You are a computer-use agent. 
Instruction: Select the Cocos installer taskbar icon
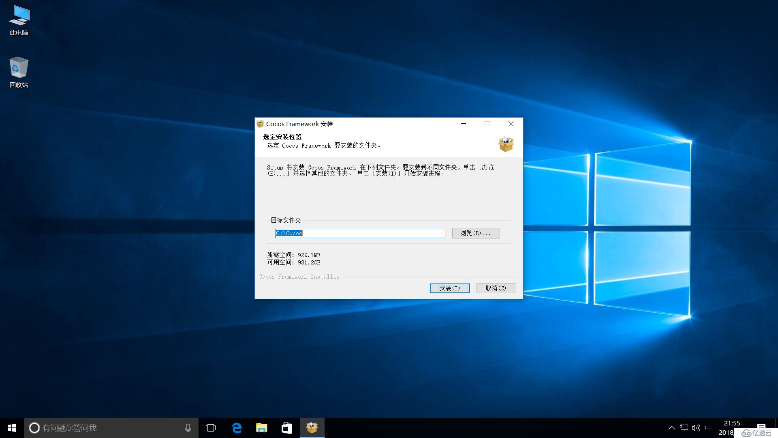312,428
